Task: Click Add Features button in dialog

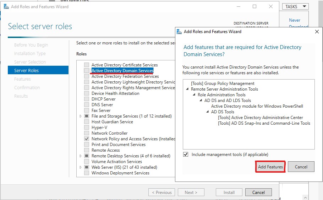Action: 270,167
